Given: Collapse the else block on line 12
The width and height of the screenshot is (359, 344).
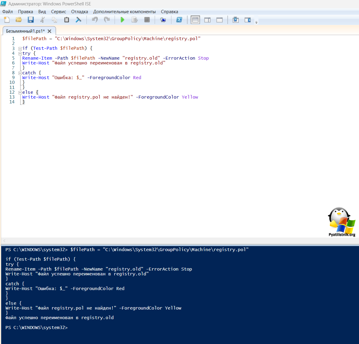Looking at the screenshot, I should point(20,93).
